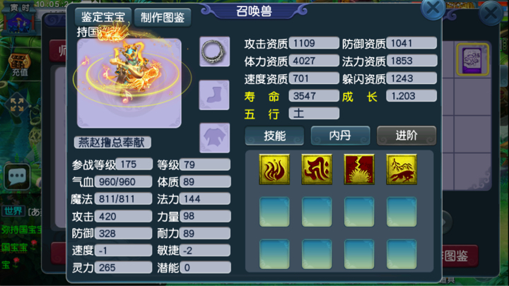Switch to the 内丹 tab
509x286 pixels.
click(x=340, y=136)
